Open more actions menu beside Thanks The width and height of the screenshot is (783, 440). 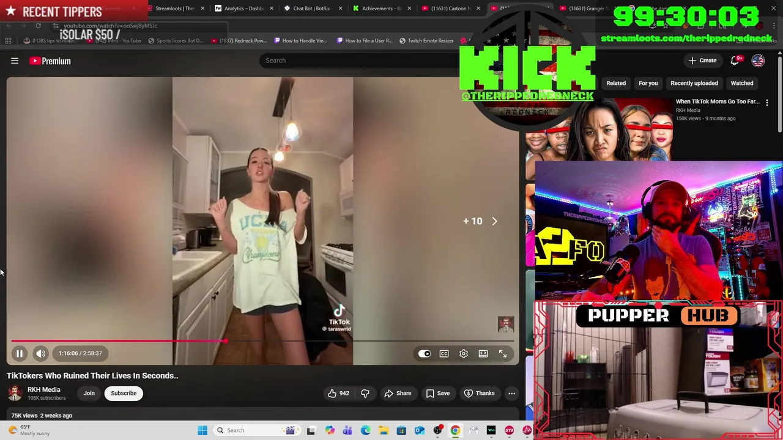(511, 393)
